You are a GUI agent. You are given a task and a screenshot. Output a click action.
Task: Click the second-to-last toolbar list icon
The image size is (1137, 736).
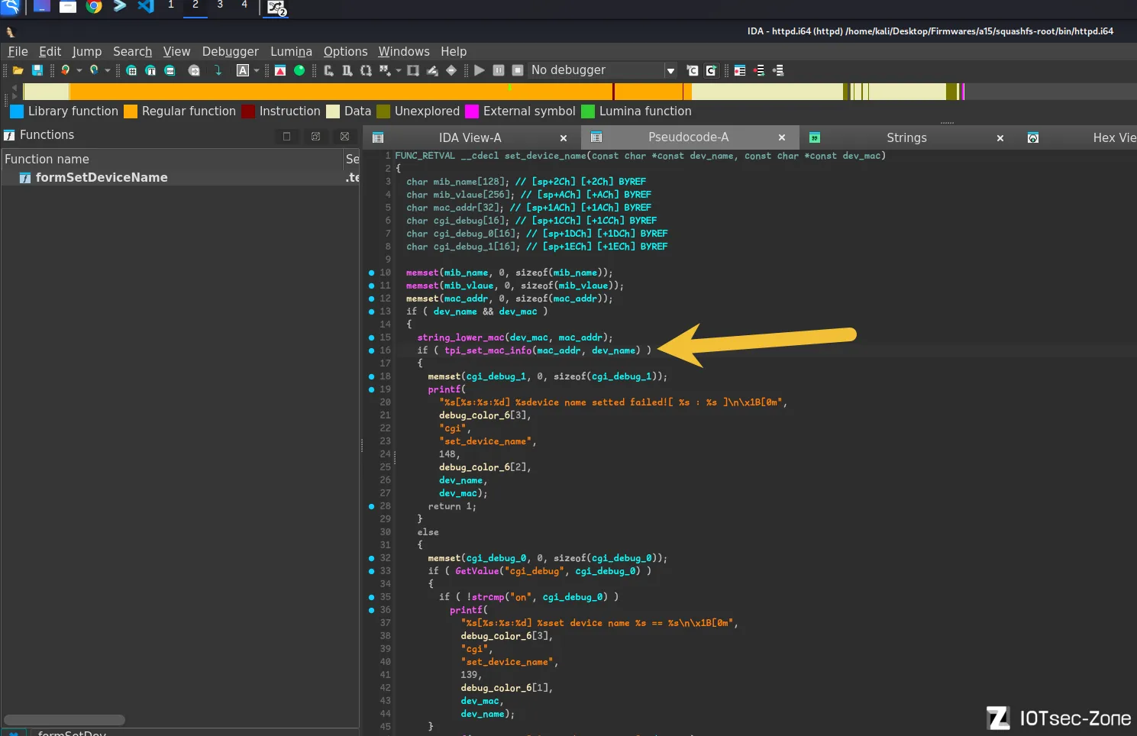click(x=759, y=70)
